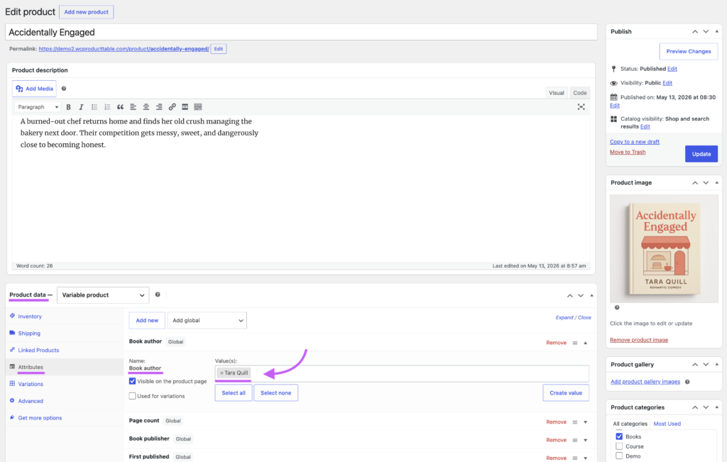Screen dimensions: 727x462
Task: Click the insert link icon
Action: point(172,107)
